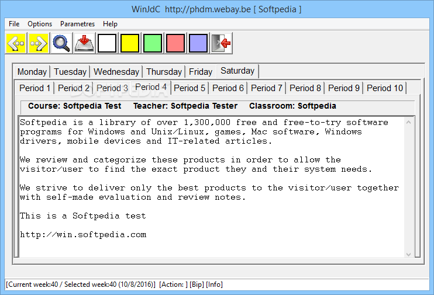
Task: Click 'This is a Softpedia test' line
Action: coord(82,216)
